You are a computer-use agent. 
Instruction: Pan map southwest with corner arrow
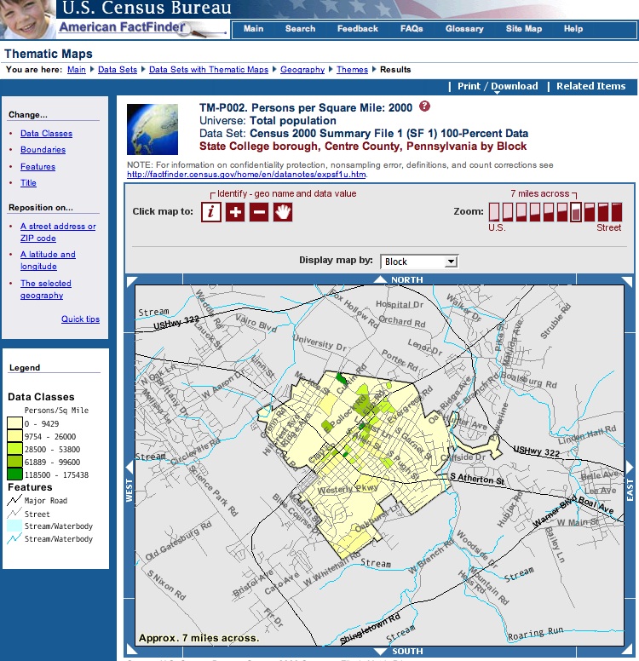click(x=131, y=650)
